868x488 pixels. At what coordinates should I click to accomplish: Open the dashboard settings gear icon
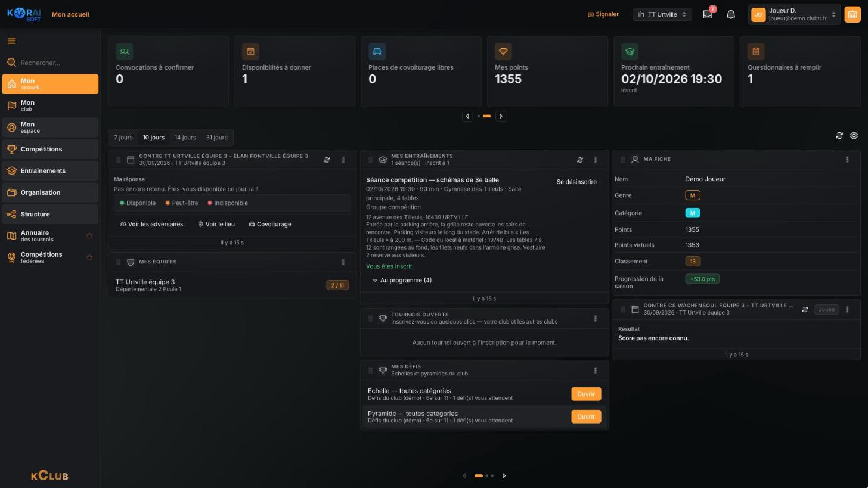(854, 136)
